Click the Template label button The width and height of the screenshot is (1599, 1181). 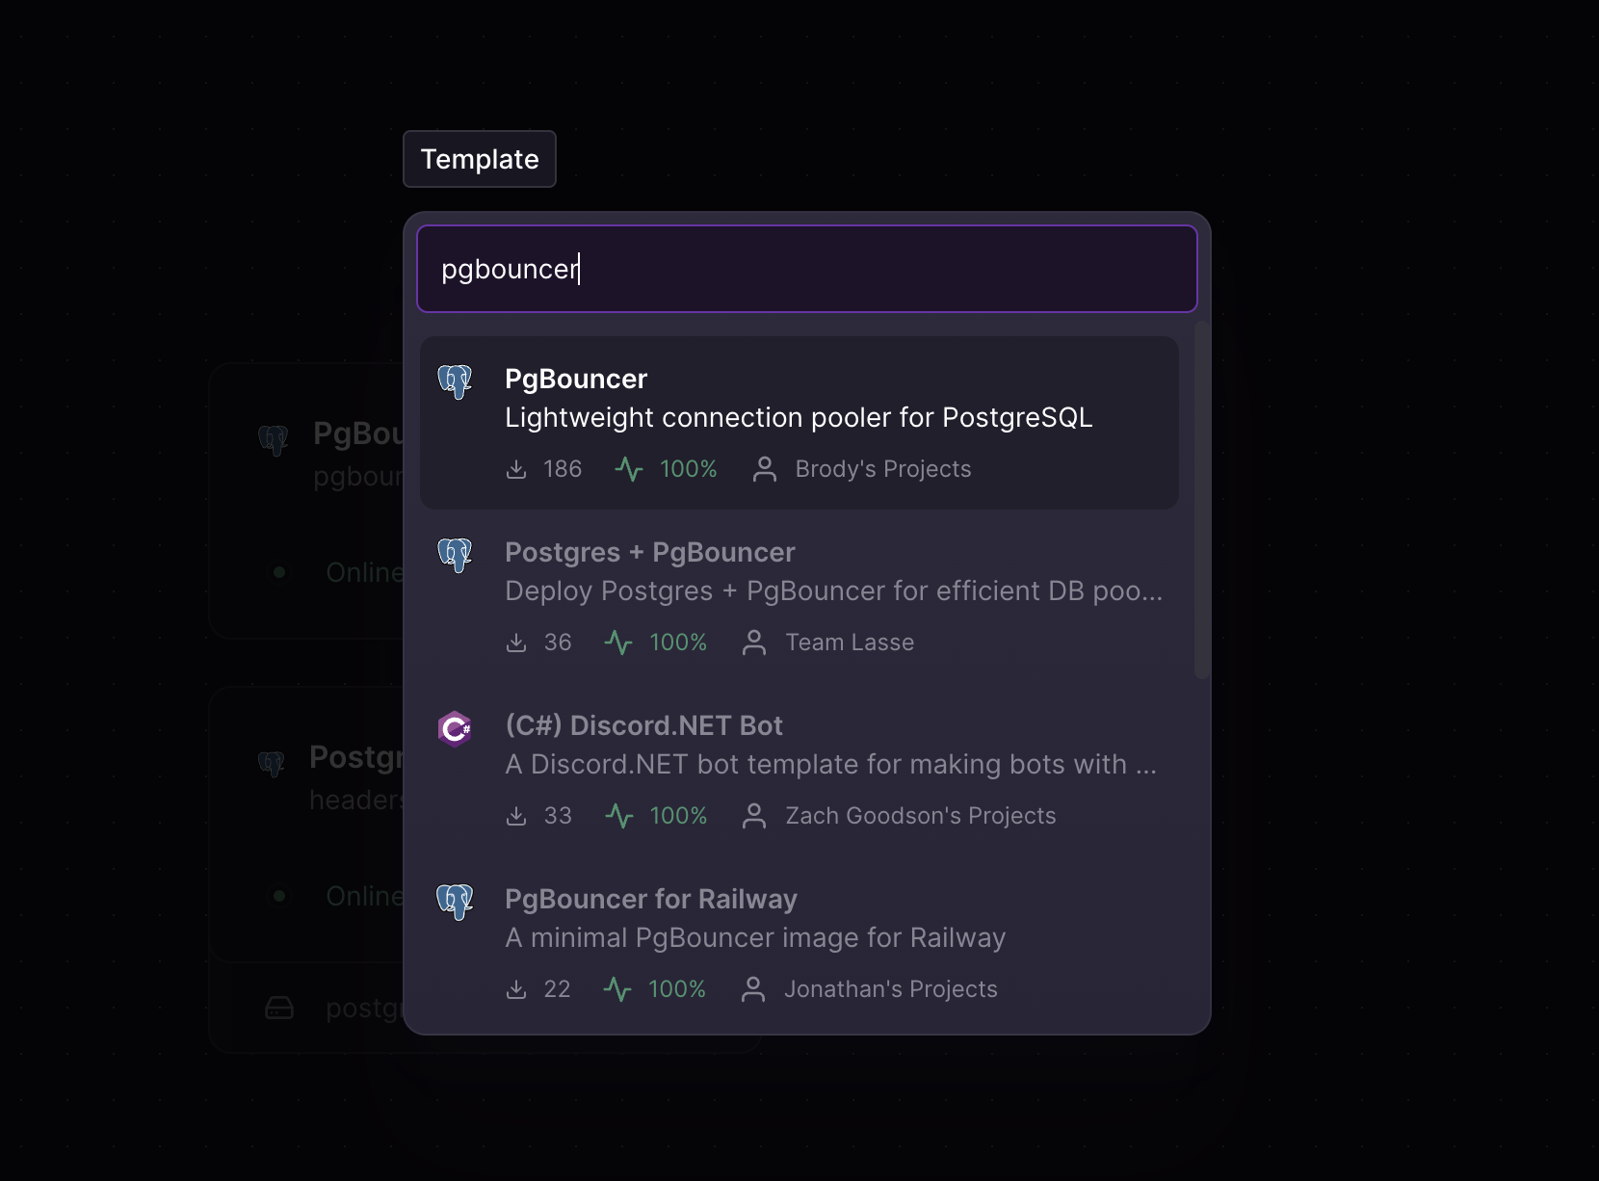click(480, 159)
